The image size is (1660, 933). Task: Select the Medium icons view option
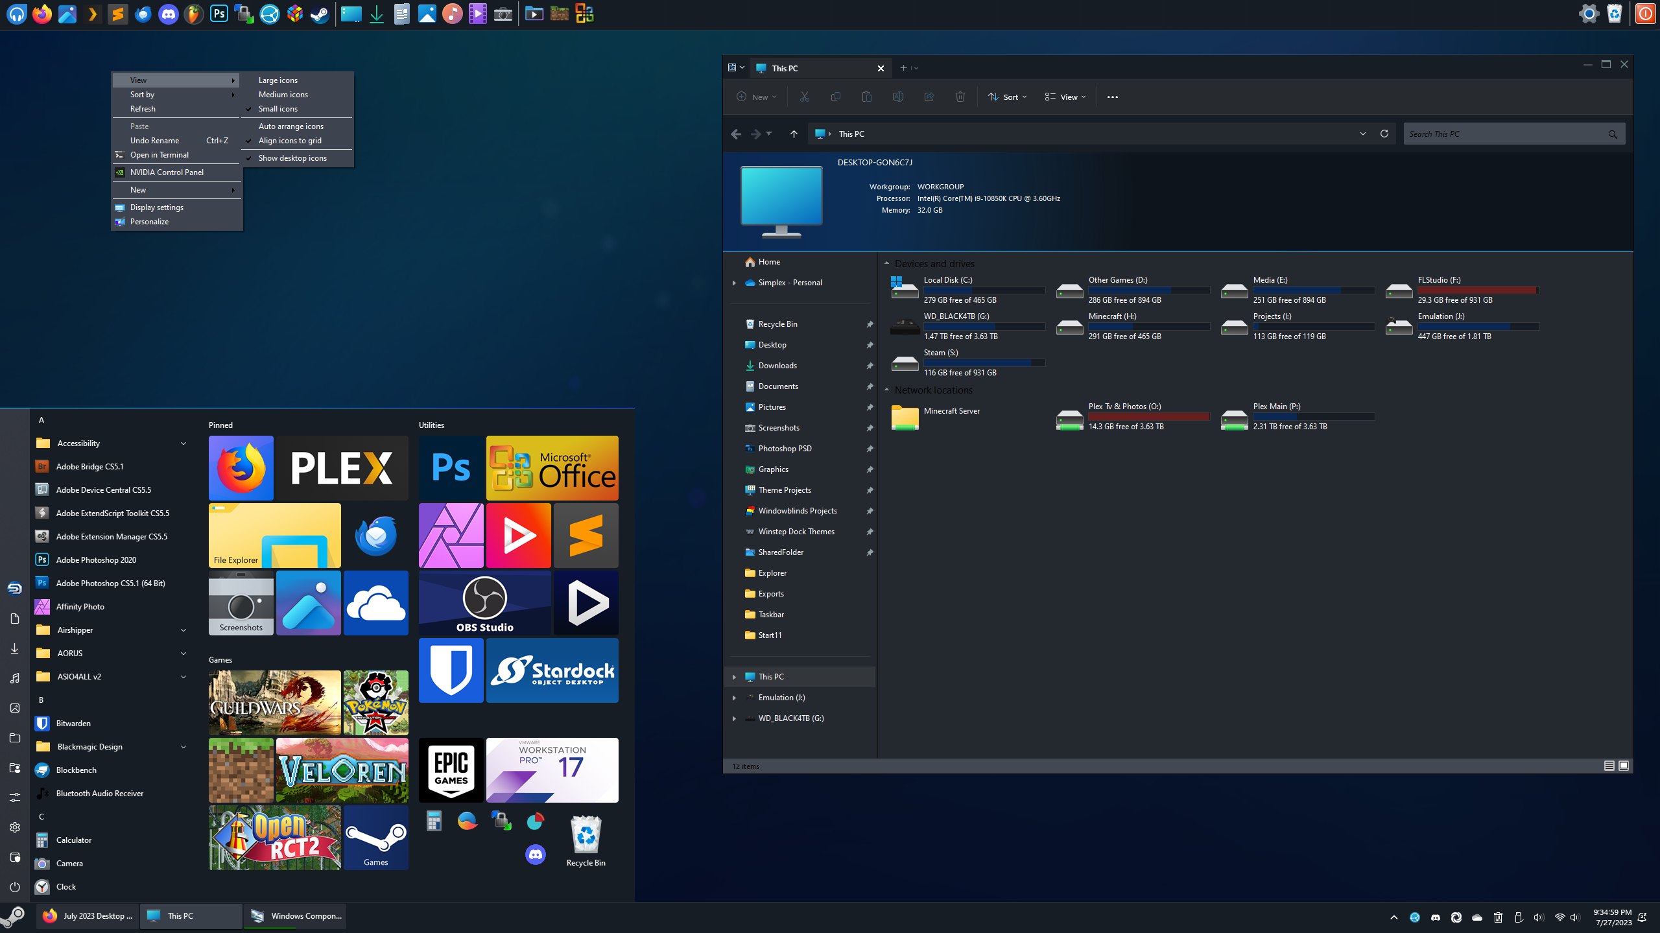(297, 95)
